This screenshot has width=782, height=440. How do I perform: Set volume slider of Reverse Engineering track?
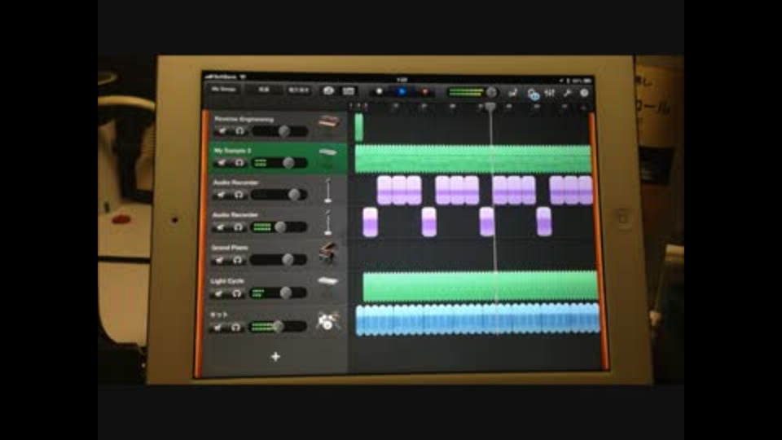coord(279,131)
